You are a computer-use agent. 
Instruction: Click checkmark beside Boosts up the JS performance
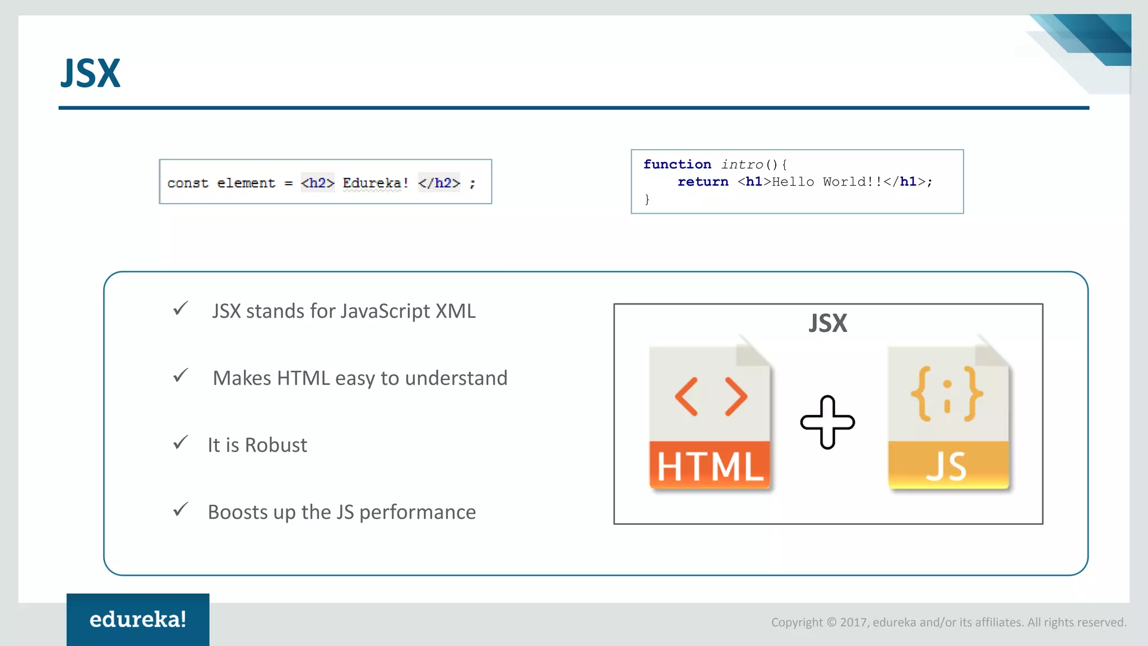(180, 509)
